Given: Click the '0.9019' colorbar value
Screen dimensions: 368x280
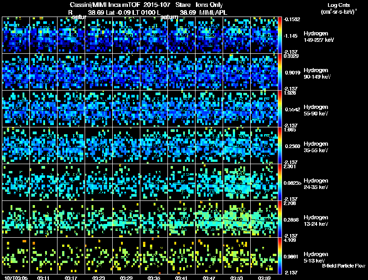Looking at the screenshot, I should click(293, 73).
